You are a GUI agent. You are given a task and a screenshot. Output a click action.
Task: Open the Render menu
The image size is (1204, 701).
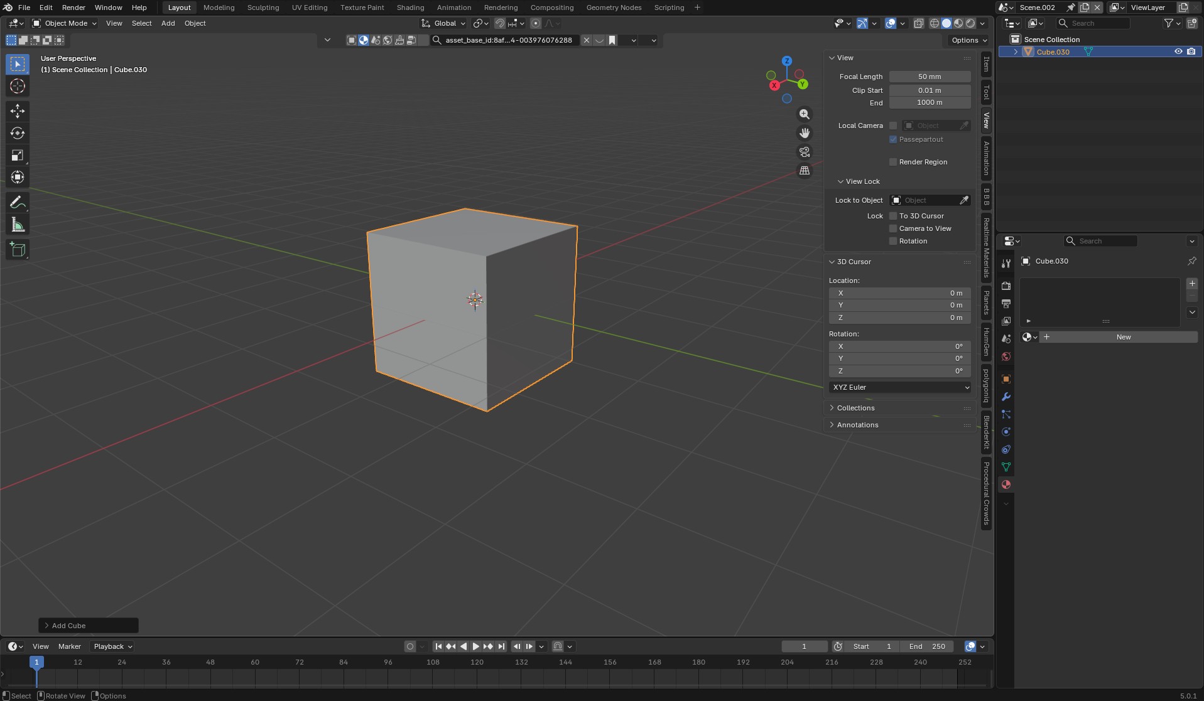coord(73,8)
